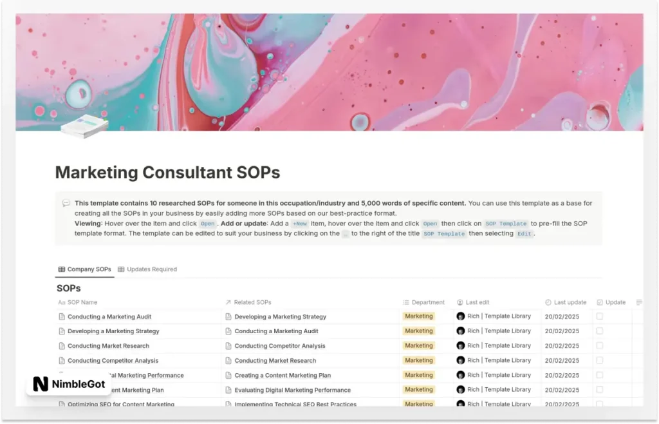659x424 pixels.
Task: Click the yellow Marketing tag in the first row
Action: click(418, 316)
